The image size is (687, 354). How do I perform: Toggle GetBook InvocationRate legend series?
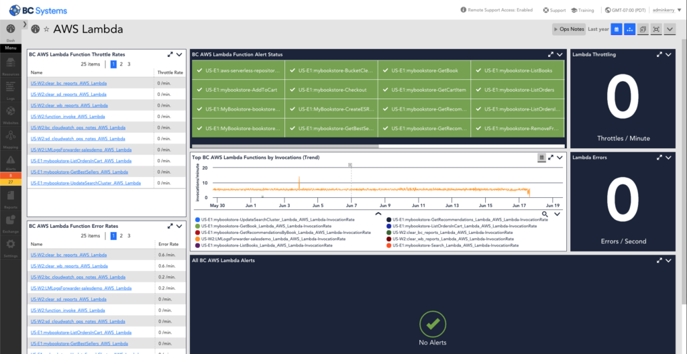click(x=263, y=226)
